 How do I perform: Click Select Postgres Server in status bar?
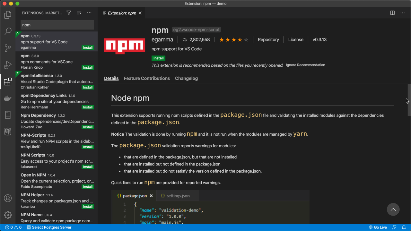tap(49, 227)
